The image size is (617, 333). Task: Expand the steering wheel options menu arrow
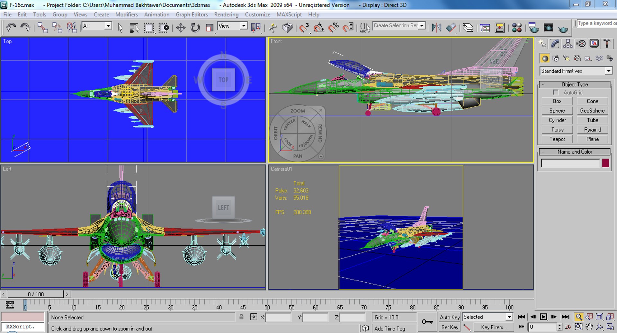pyautogui.click(x=321, y=156)
